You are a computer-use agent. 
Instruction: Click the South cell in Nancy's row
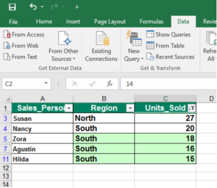pos(104,128)
